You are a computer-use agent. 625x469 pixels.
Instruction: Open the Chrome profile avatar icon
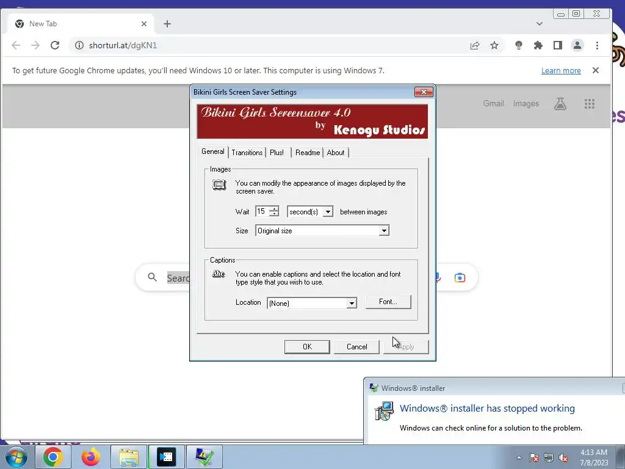[577, 45]
